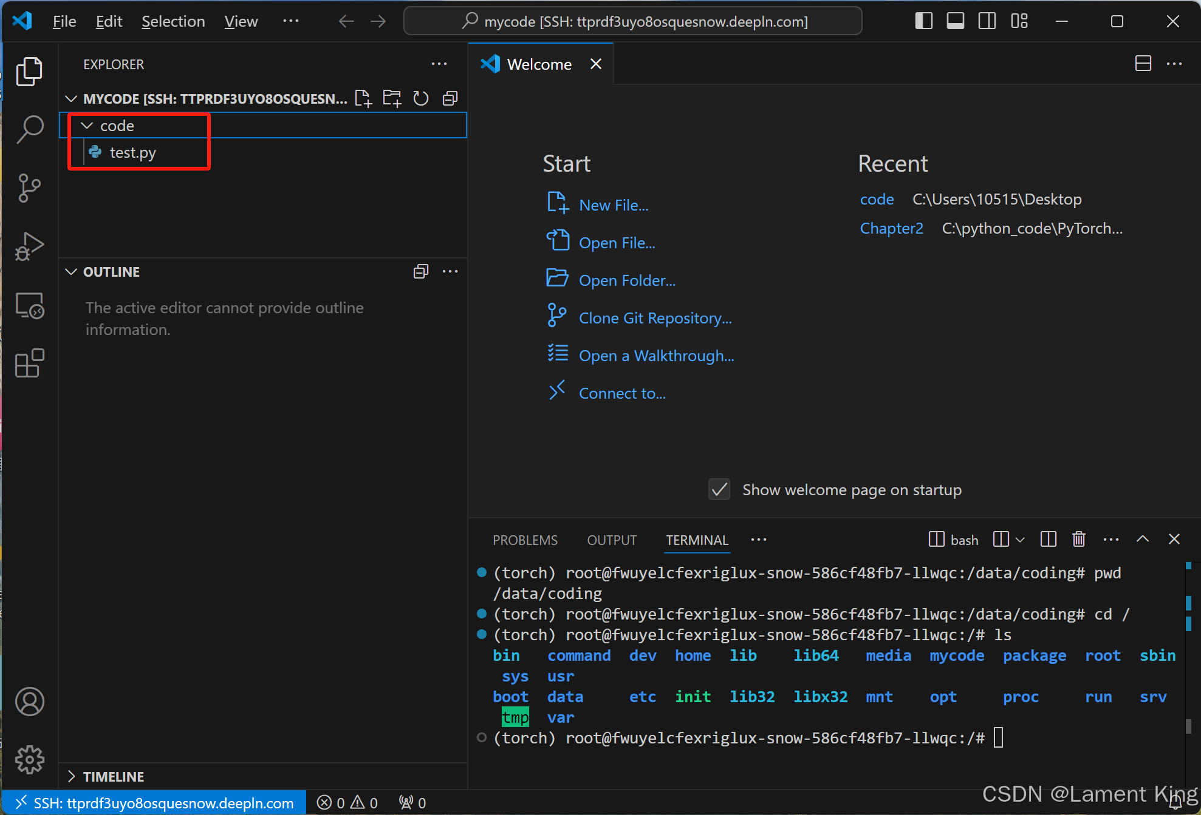Open Source Control view
The width and height of the screenshot is (1201, 815).
29,188
